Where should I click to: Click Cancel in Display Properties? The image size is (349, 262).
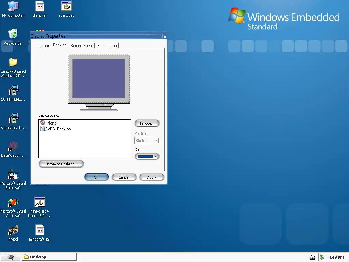[124, 177]
